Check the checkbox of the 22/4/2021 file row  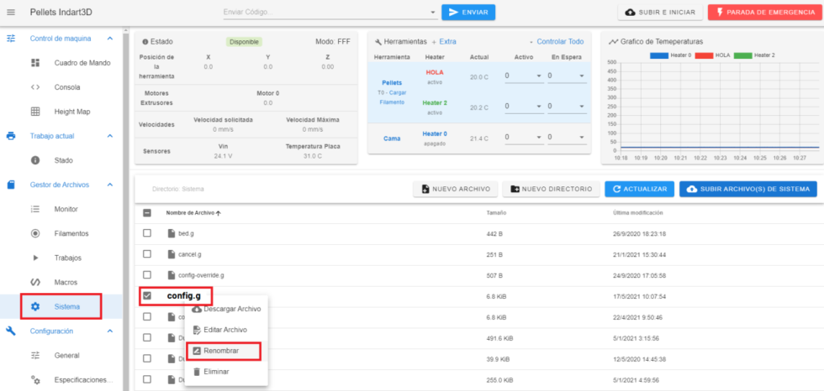click(147, 316)
